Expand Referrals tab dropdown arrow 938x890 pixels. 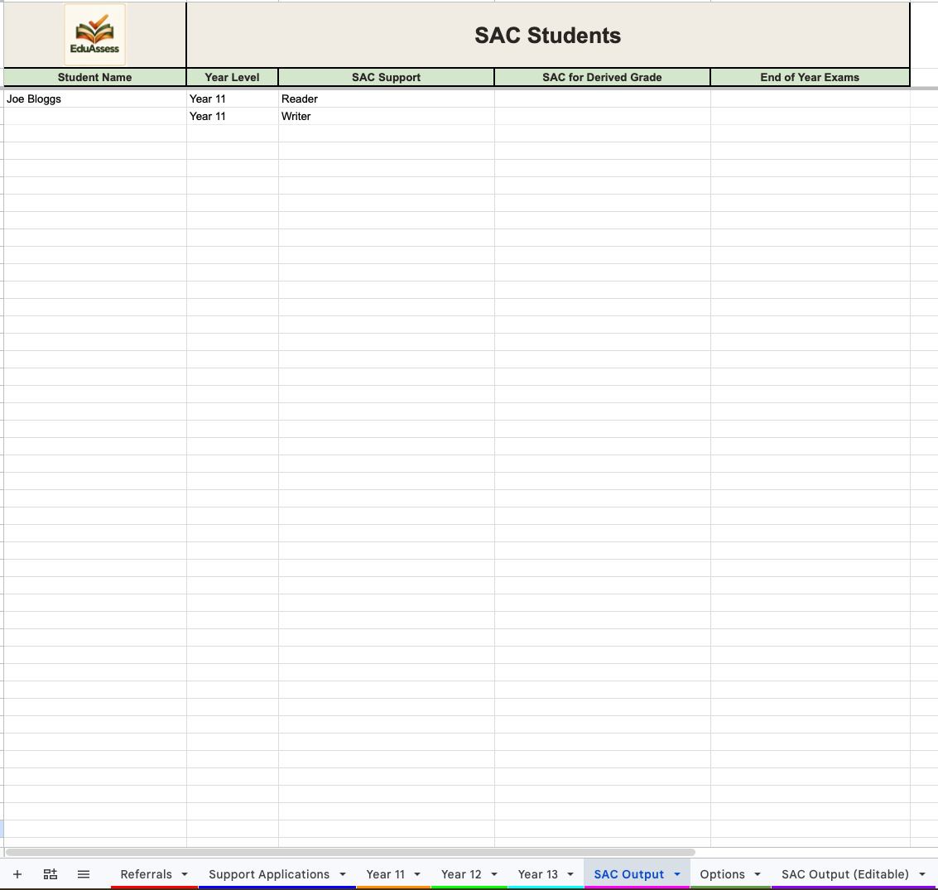(x=185, y=874)
